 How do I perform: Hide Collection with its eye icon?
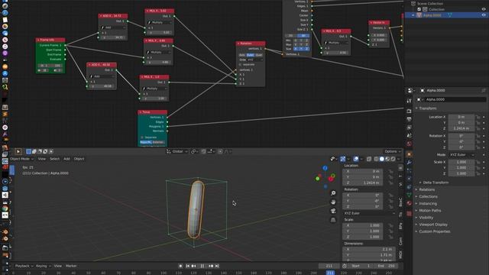tap(484, 9)
